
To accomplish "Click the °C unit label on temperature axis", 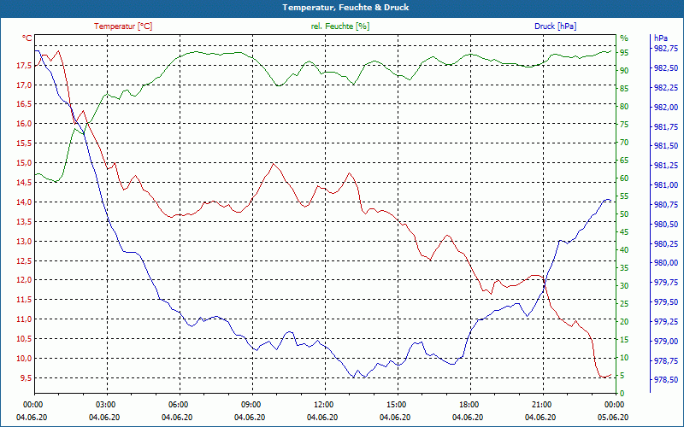I will 27,38.
